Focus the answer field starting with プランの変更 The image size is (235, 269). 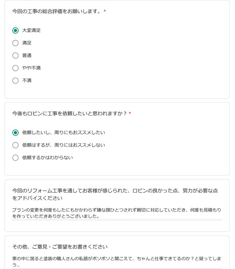117,213
